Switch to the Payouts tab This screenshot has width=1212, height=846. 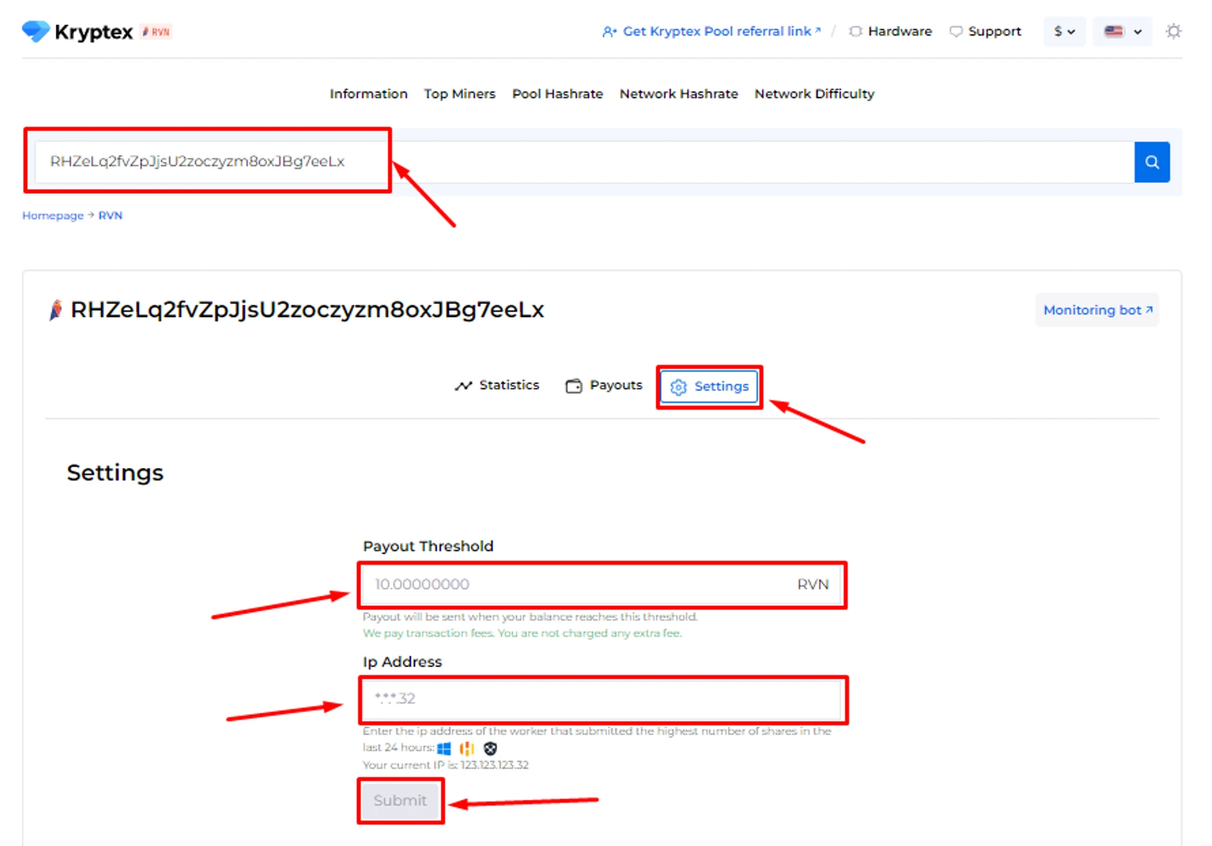point(604,385)
